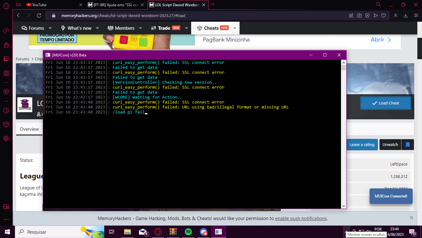This screenshot has height=238, width=422.
Task: Open the Windows Start menu
Action: tap(7, 232)
